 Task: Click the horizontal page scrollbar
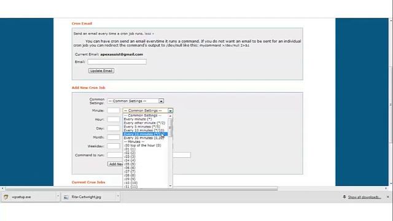tap(142, 188)
